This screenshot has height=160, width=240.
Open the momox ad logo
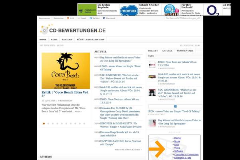pyautogui.click(x=129, y=10)
